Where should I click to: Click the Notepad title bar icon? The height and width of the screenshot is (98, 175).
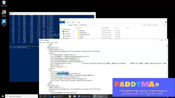tap(41, 40)
